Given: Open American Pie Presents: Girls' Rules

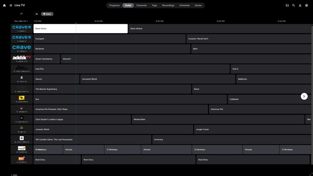Looking at the screenshot, I should click(121, 109).
